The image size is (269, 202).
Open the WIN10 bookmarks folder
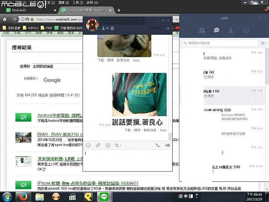31,28
